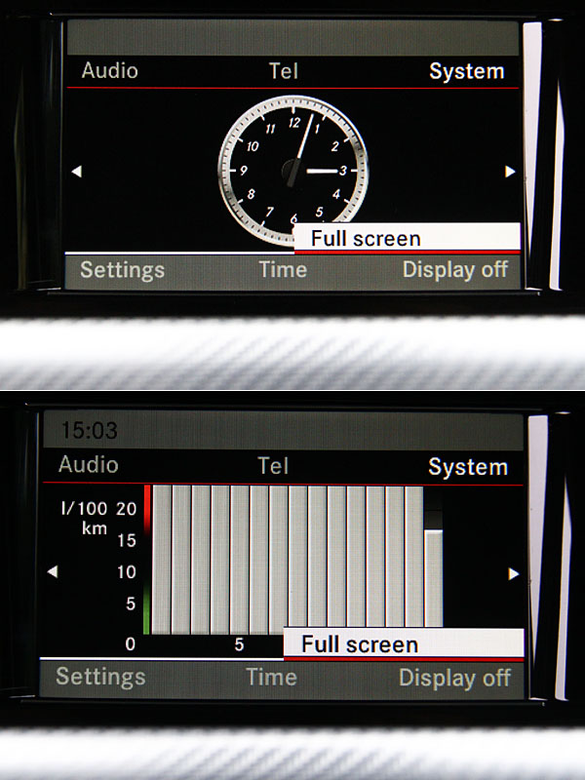Open Settings on the fuel consumption screen
The image size is (585, 780).
point(100,677)
